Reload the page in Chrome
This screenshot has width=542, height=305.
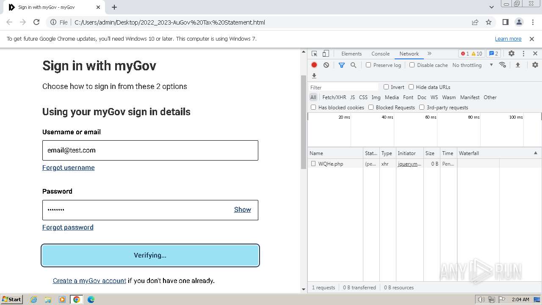[x=36, y=22]
